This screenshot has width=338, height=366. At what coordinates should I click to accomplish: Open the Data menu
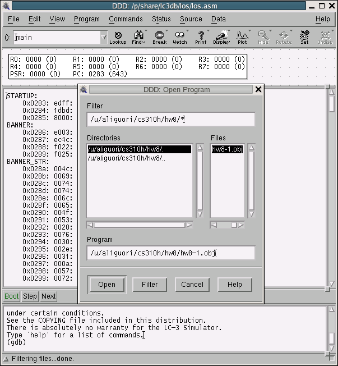point(219,19)
